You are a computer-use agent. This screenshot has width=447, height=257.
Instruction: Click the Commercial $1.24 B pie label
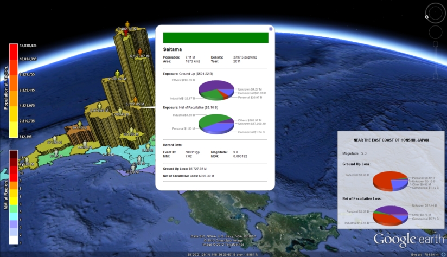click(x=251, y=132)
